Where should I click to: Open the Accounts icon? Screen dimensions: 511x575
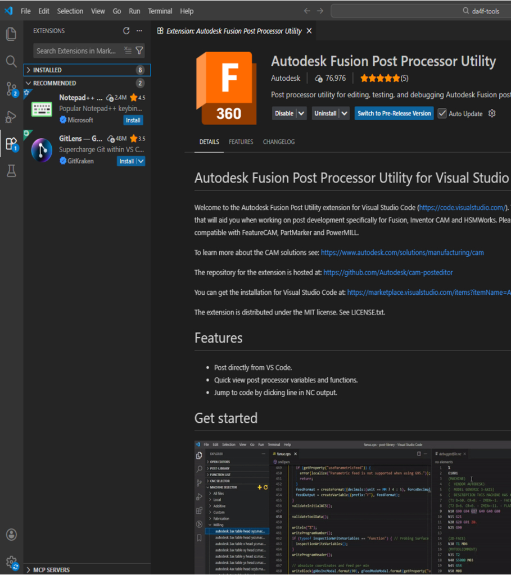tap(11, 534)
